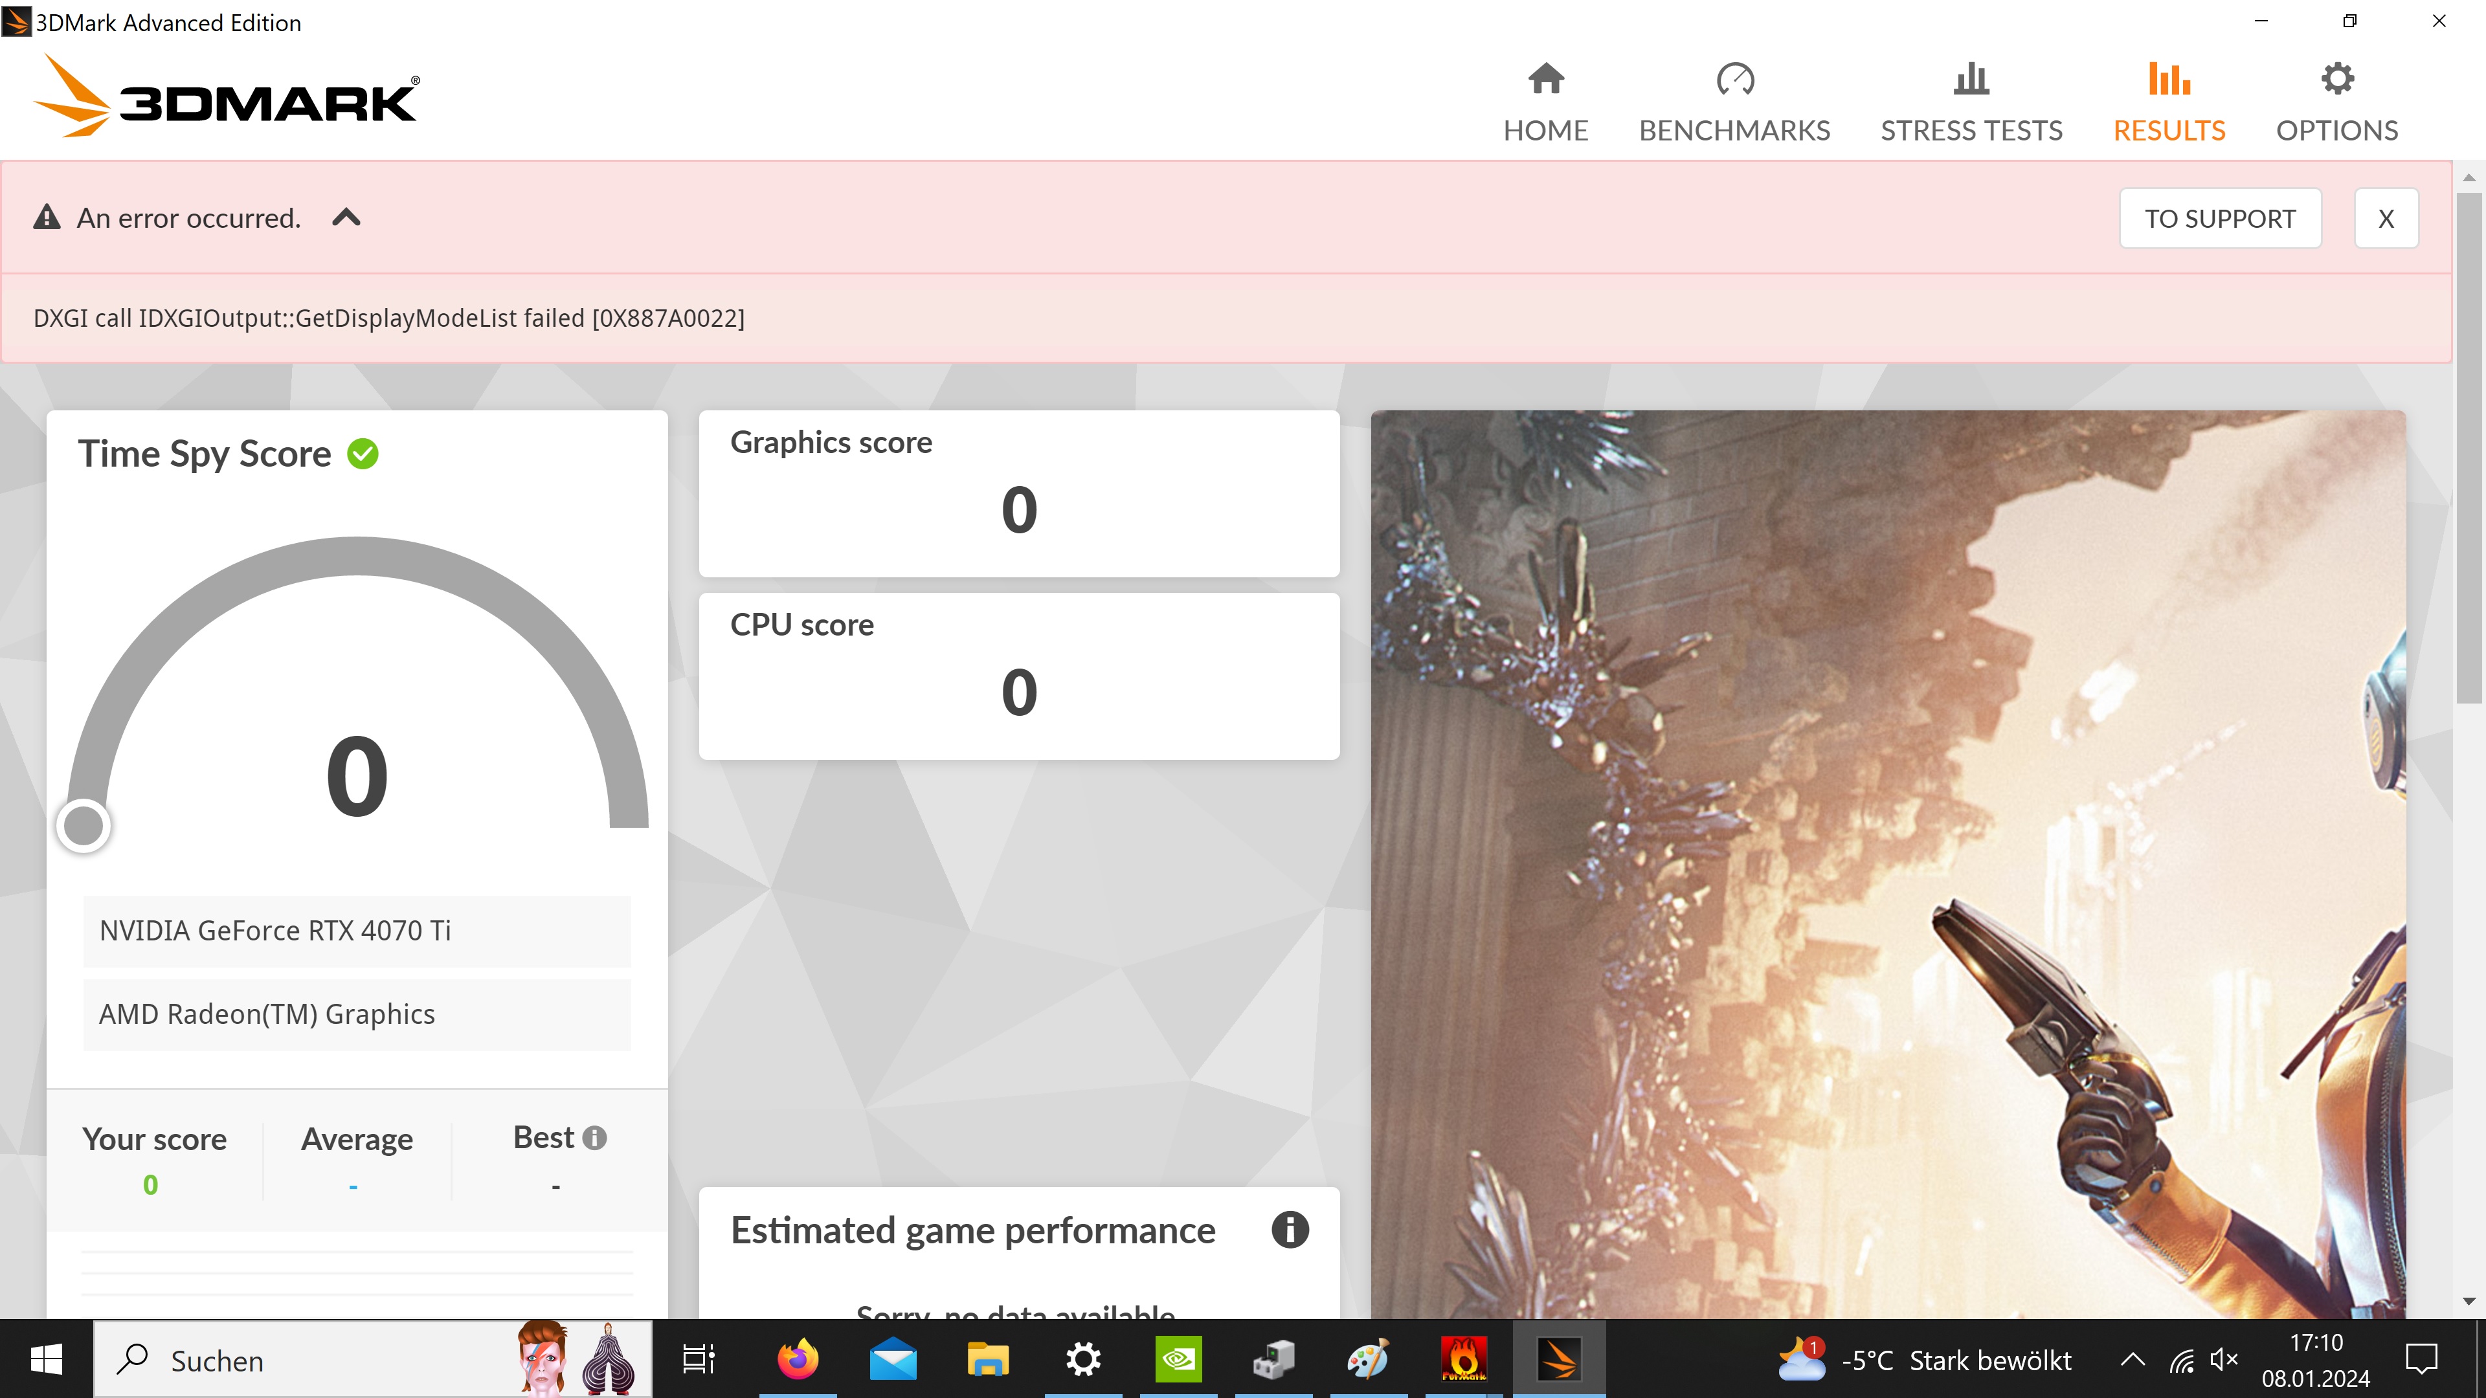Open NVIDIA app in the taskbar
The image size is (2486, 1398).
1178,1359
